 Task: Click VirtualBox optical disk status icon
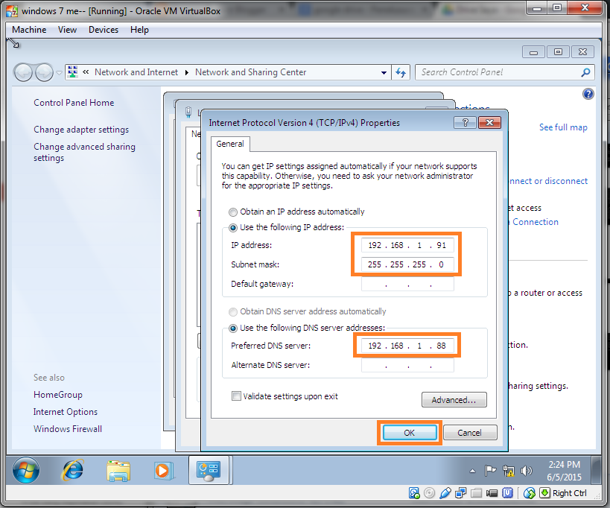point(430,493)
